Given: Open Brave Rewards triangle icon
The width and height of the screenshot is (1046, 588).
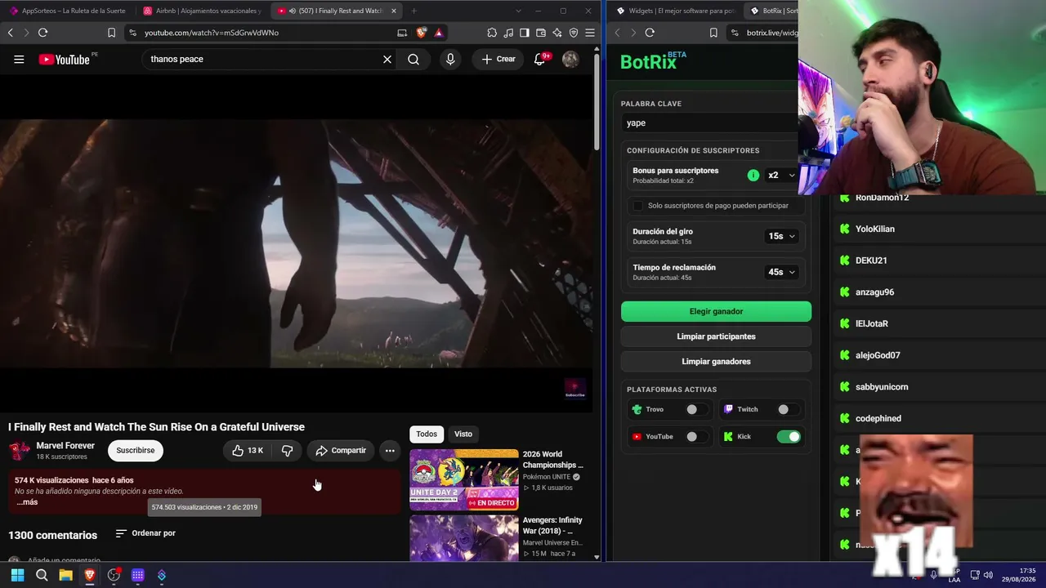Looking at the screenshot, I should click(439, 33).
